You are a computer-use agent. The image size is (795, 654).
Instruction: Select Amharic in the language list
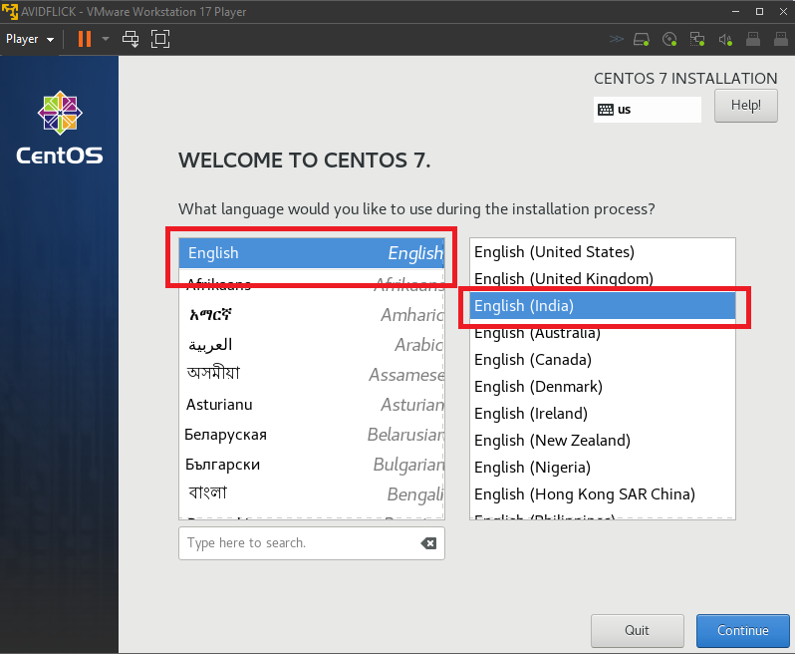click(311, 315)
